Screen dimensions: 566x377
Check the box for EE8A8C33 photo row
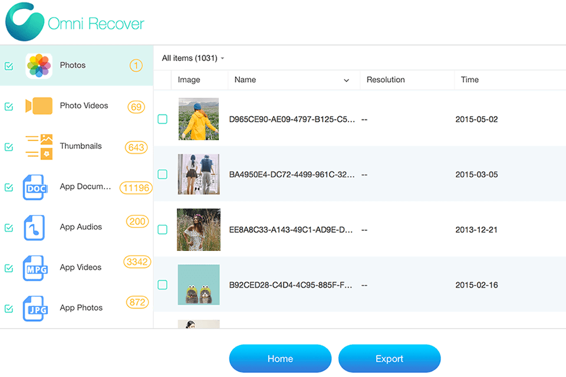click(163, 230)
